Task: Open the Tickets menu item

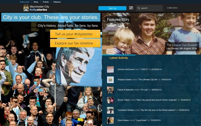Action: click(x=46, y=2)
